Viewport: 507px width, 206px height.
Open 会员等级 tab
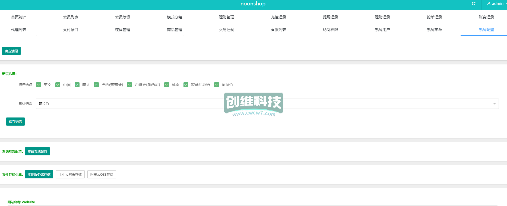123,17
